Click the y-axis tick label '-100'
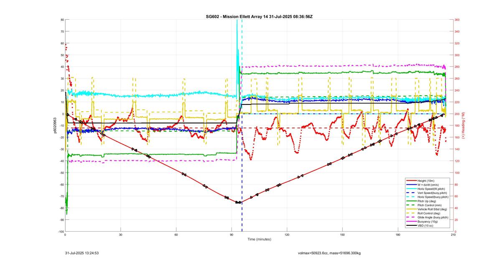Screen dimensions: 501x260 (61, 232)
